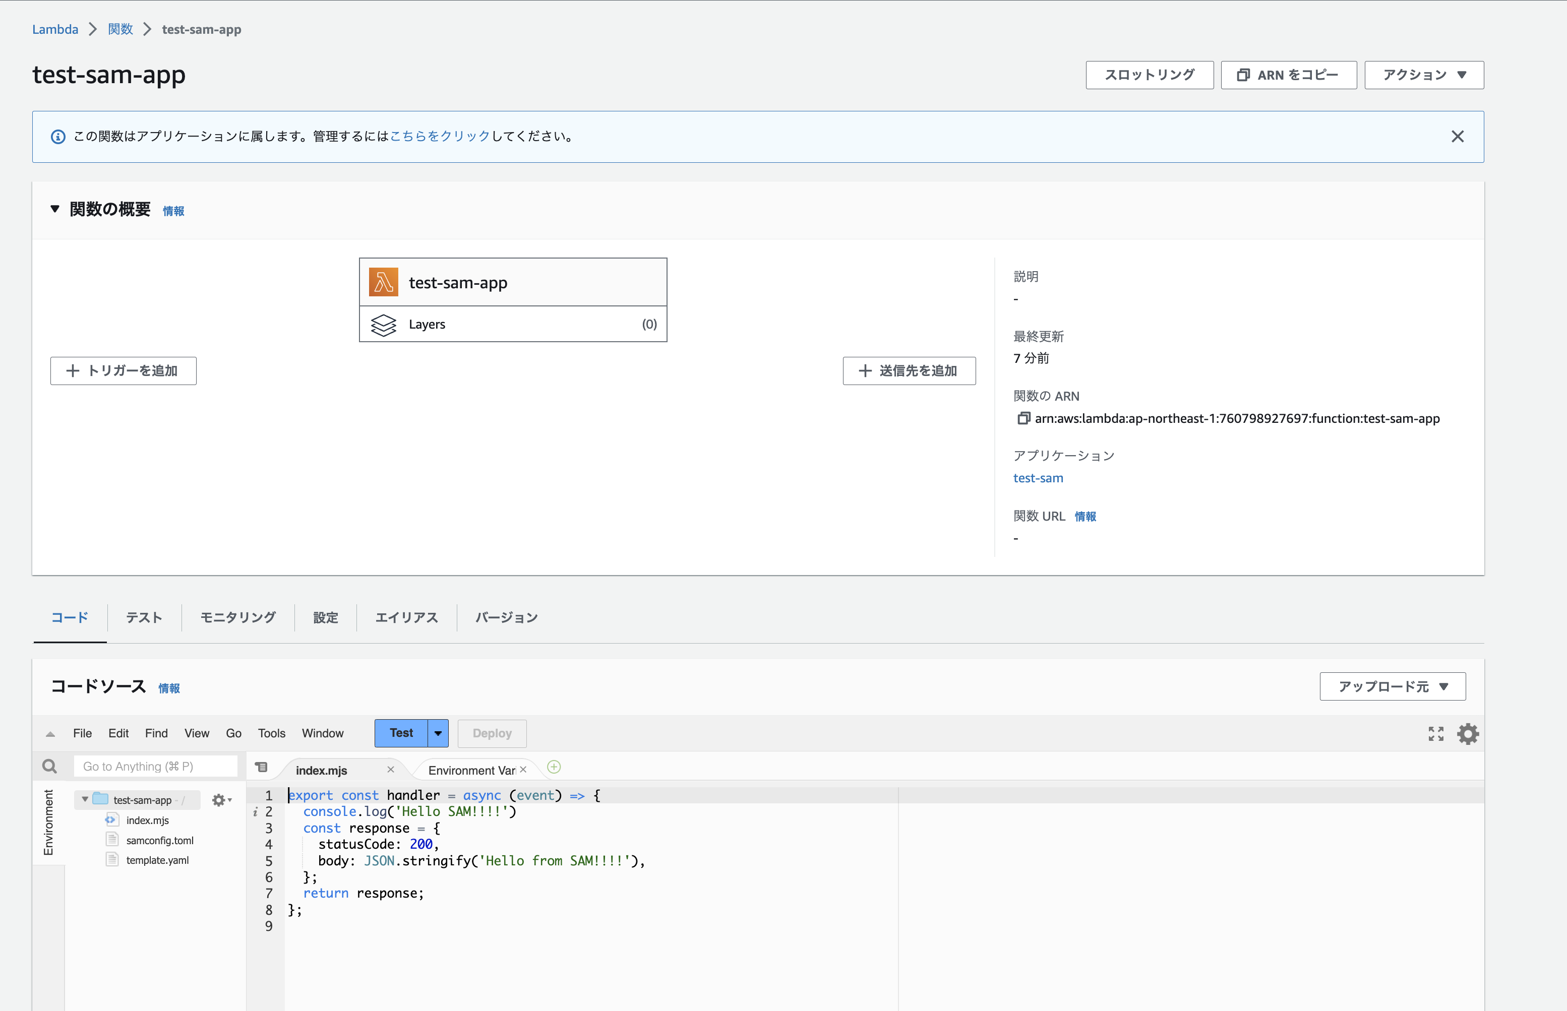Select the コード tab
Viewport: 1567px width, 1011px height.
click(70, 617)
